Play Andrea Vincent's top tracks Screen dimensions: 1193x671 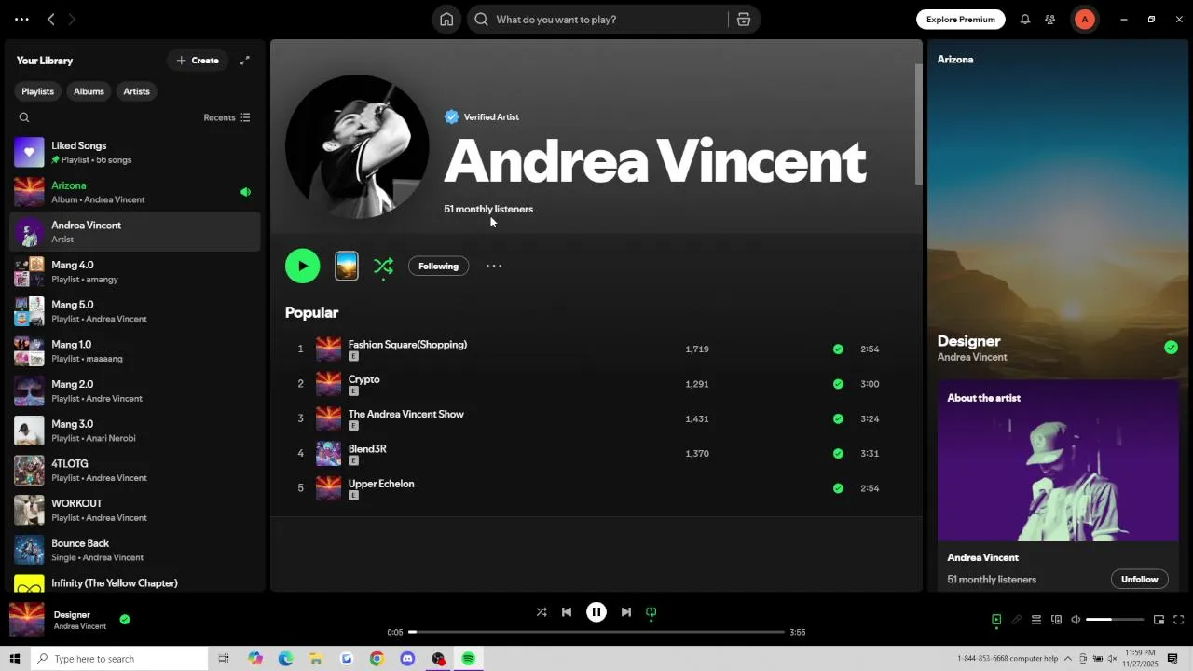click(x=302, y=267)
